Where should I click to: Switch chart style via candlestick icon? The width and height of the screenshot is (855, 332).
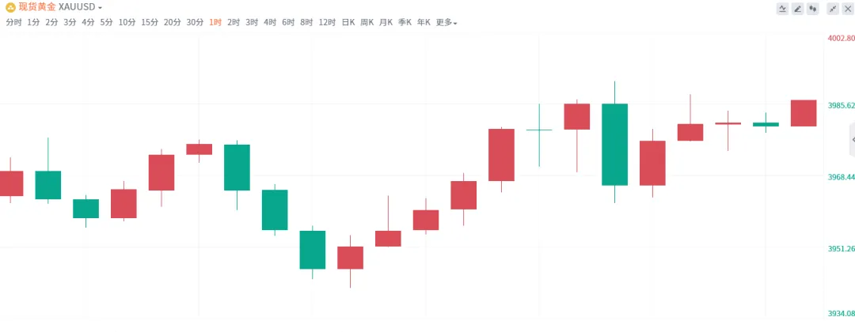click(x=811, y=9)
